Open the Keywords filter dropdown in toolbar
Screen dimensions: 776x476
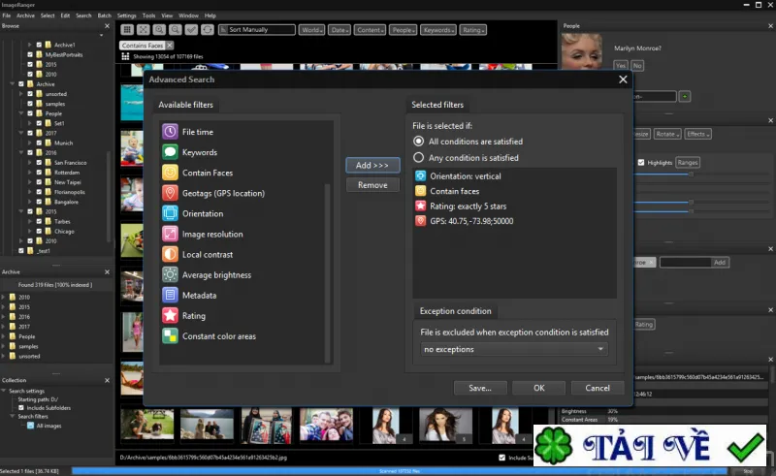tap(438, 30)
